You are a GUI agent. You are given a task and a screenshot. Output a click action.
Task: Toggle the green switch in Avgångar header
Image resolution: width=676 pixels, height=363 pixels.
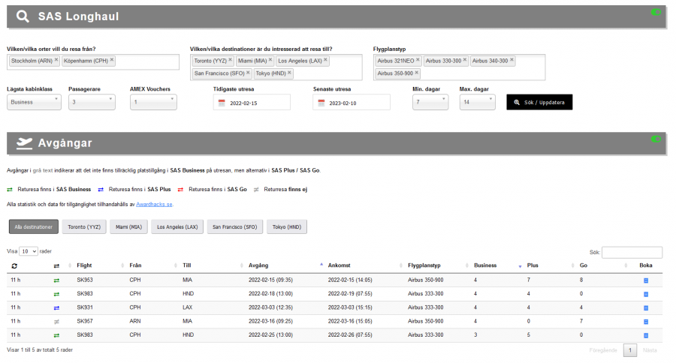(656, 139)
